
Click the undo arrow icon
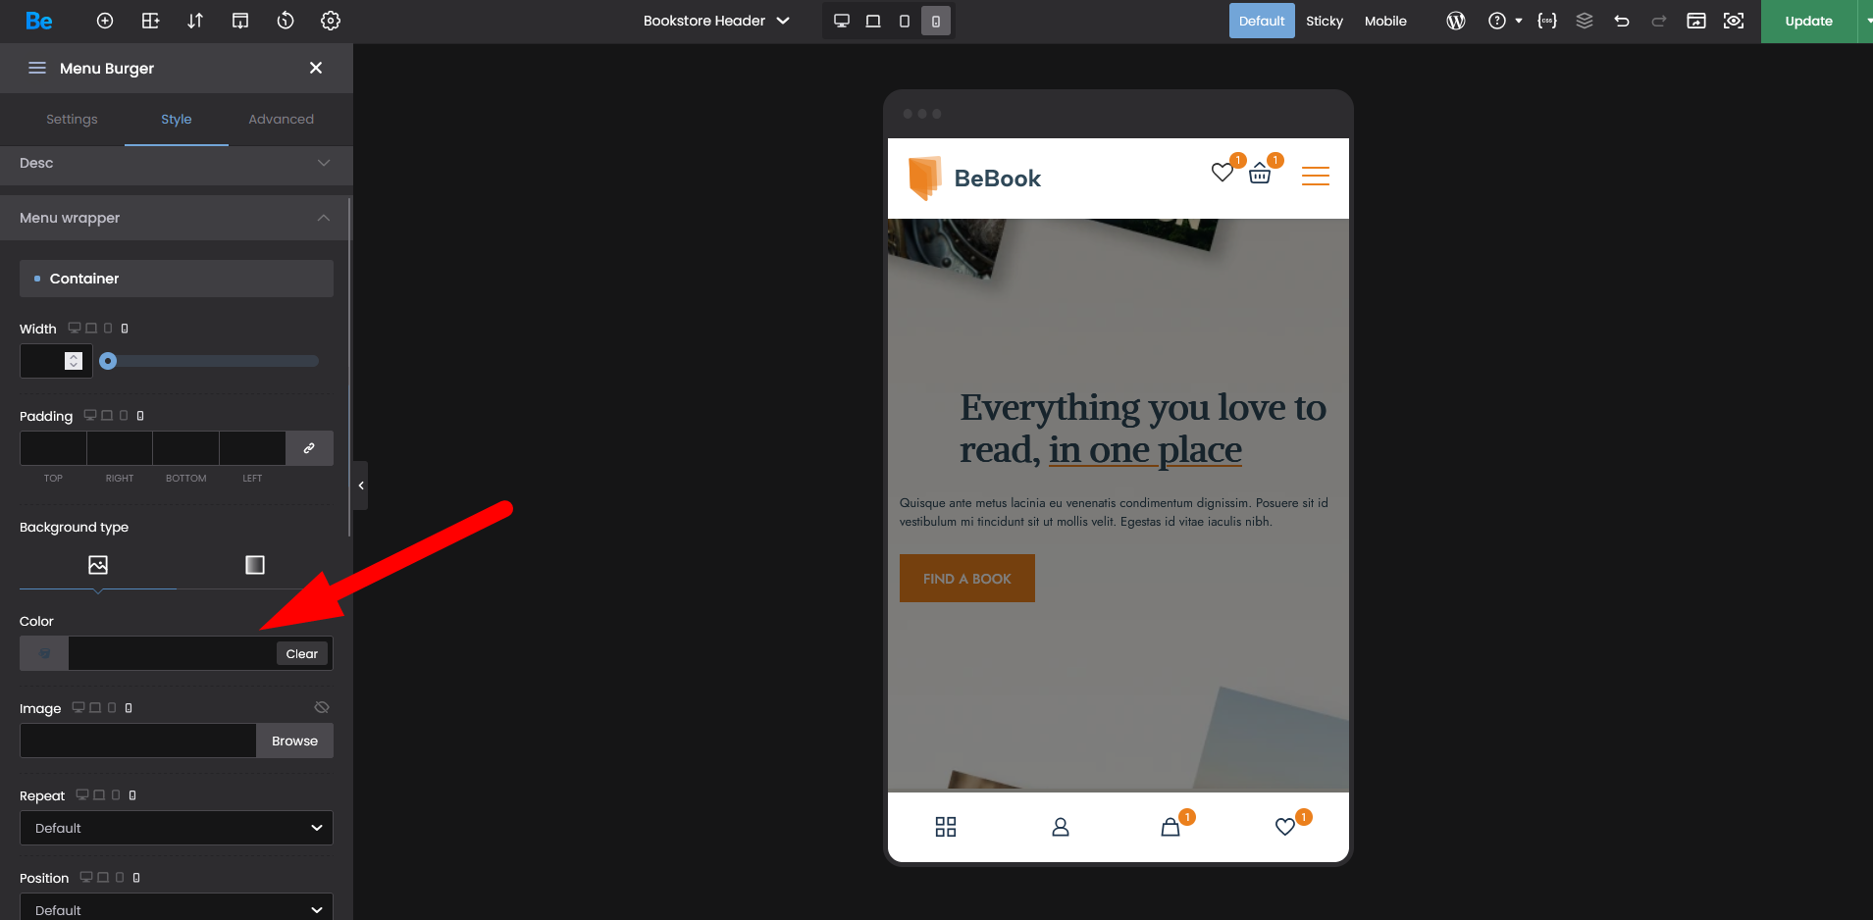(x=1622, y=21)
